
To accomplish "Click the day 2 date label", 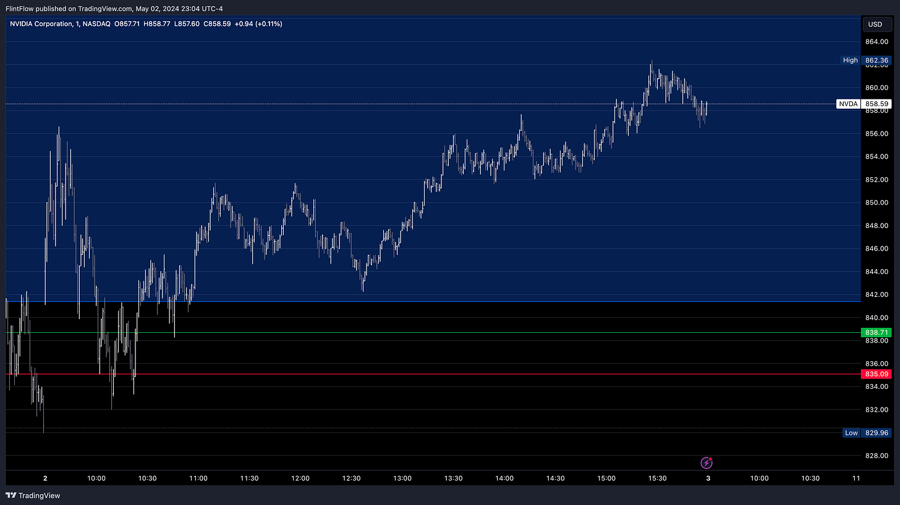I will coord(45,478).
